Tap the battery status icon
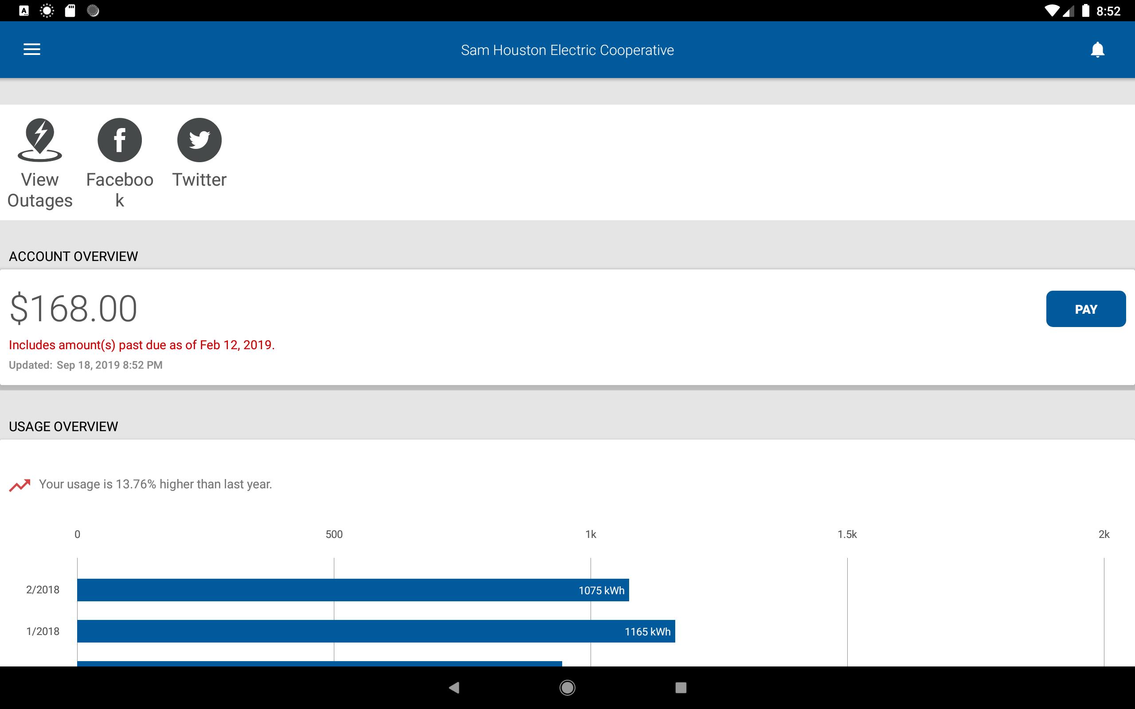1135x709 pixels. [x=1086, y=11]
